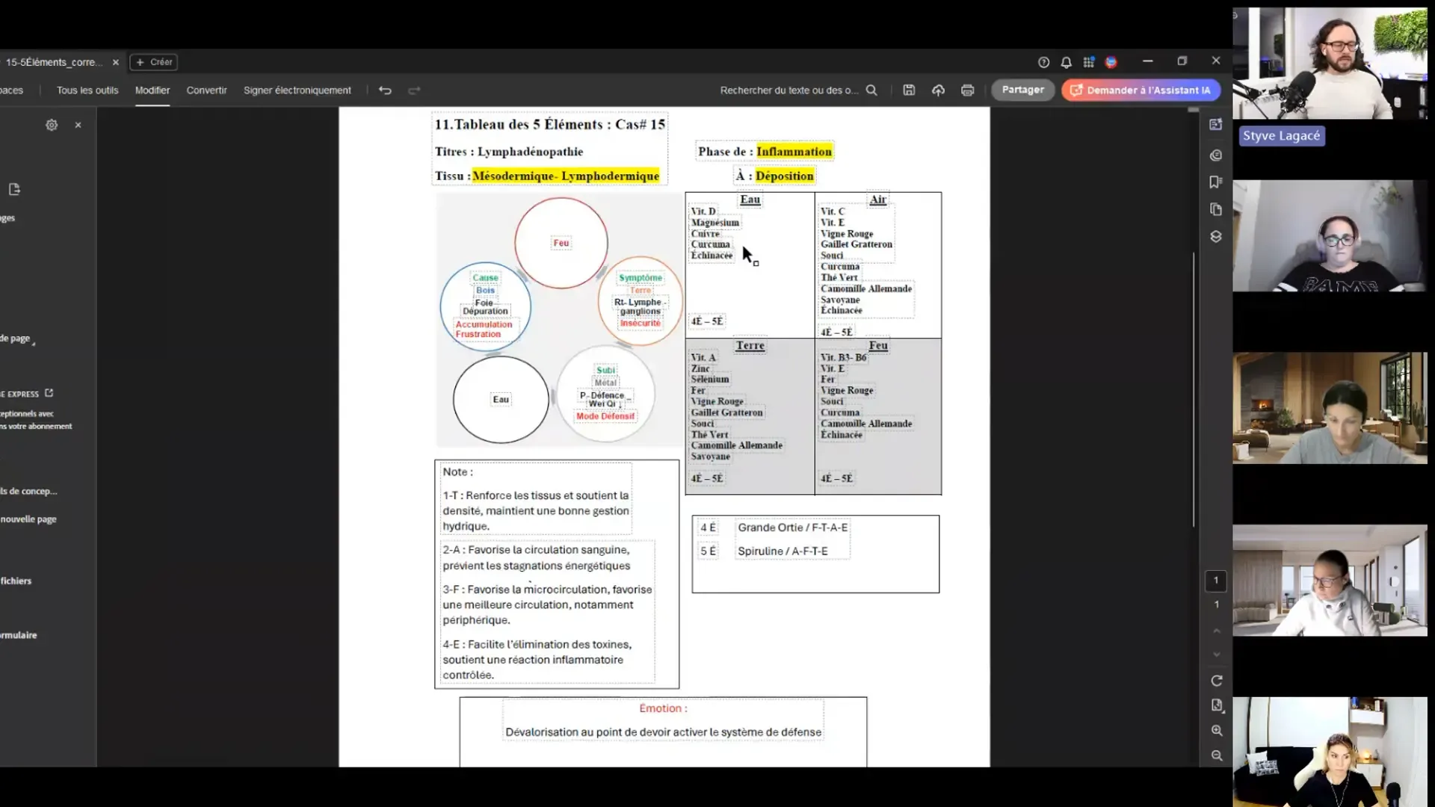Zoom in on the document
The height and width of the screenshot is (807, 1435).
[x=1217, y=731]
